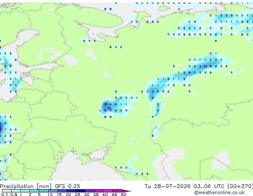Click the legend label '0.1'
Viewport: 253px width, 196px height.
[4, 194]
